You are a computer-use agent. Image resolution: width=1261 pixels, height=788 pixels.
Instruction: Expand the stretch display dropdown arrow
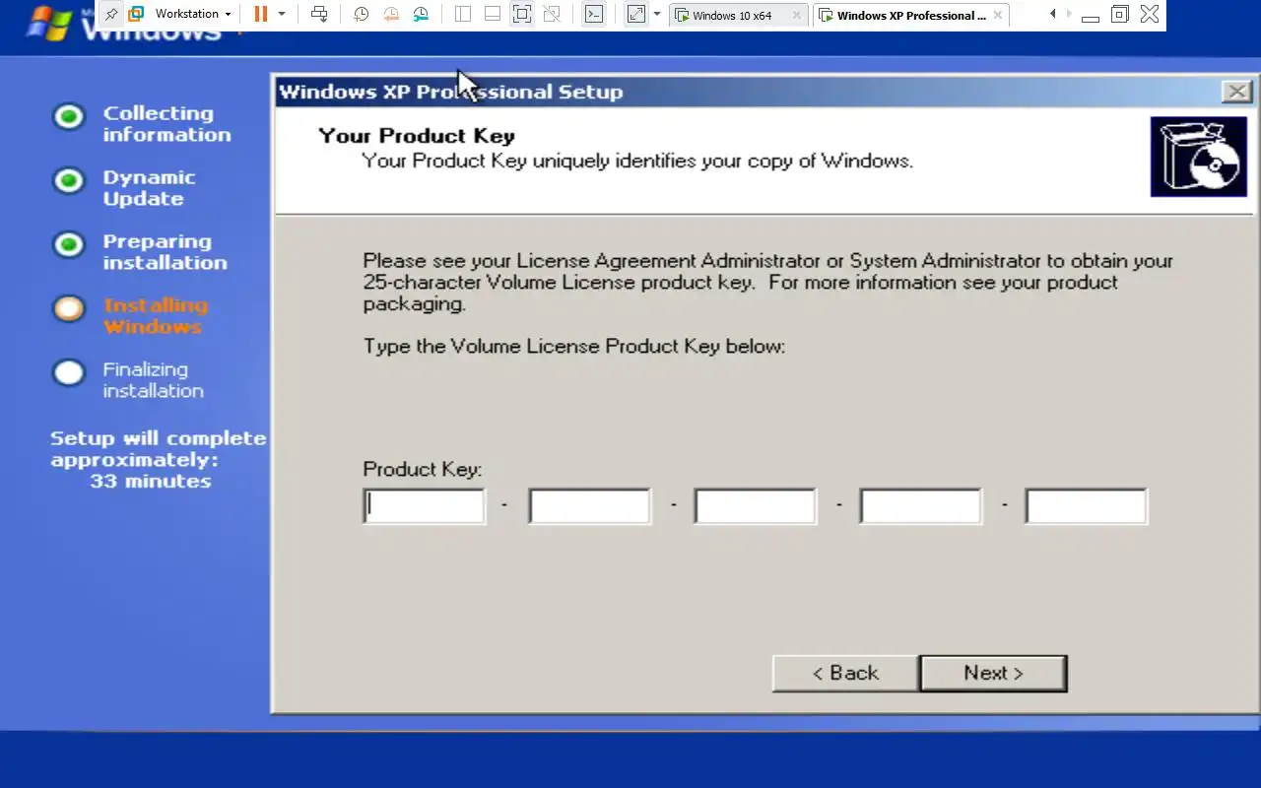pos(657,15)
